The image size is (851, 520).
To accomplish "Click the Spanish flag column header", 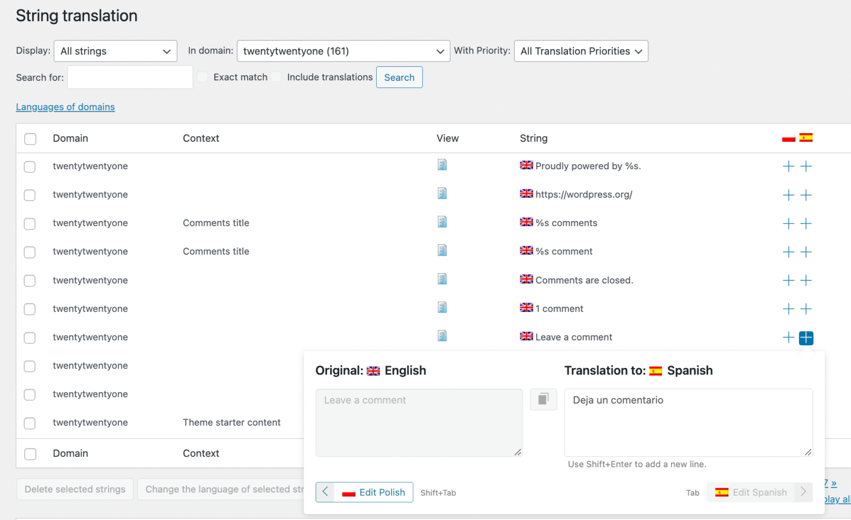I will coord(806,138).
